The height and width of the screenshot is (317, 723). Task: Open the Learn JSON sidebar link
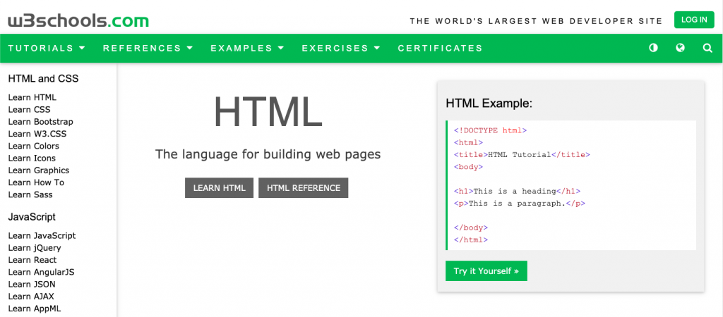click(x=32, y=285)
